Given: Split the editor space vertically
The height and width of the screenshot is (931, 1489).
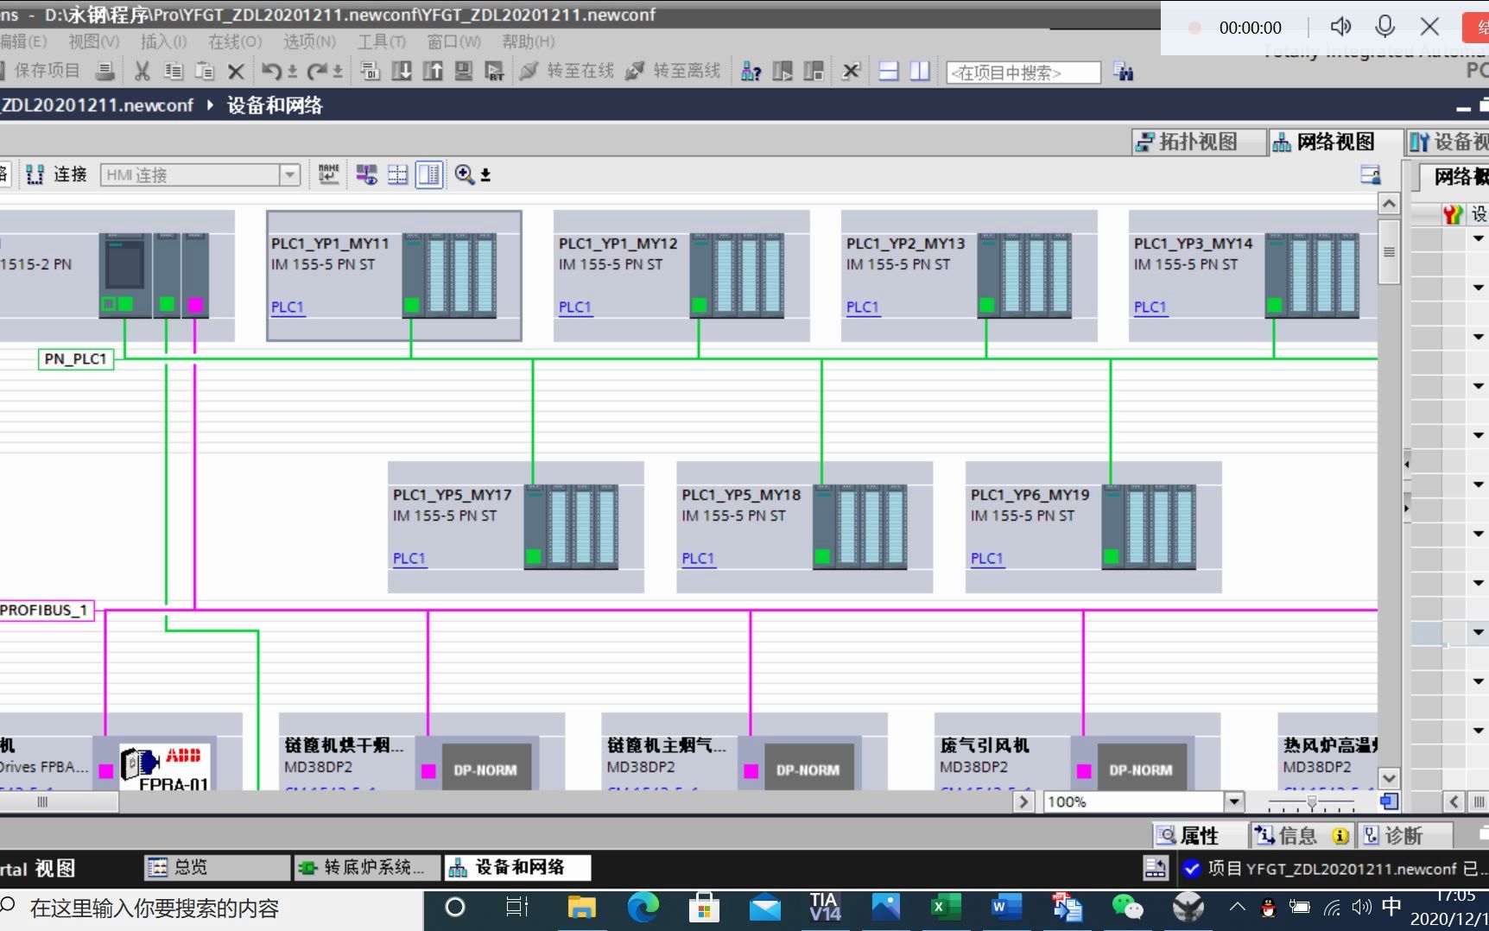Looking at the screenshot, I should coord(920,72).
